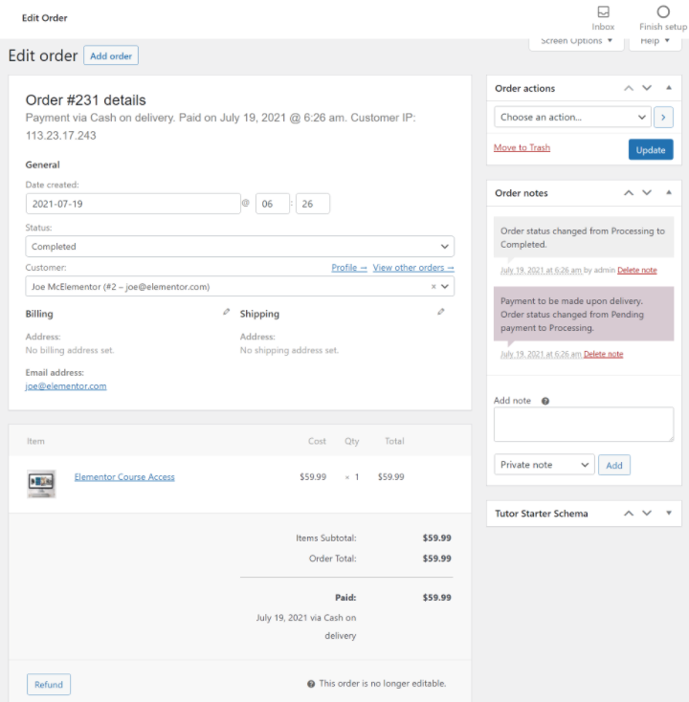The height and width of the screenshot is (702, 689).
Task: Open the Help tab
Action: [x=656, y=42]
